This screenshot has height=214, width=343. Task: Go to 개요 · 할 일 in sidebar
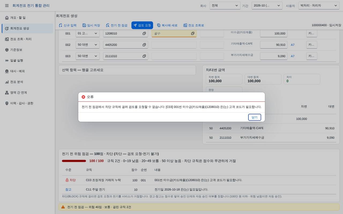pos(27,18)
